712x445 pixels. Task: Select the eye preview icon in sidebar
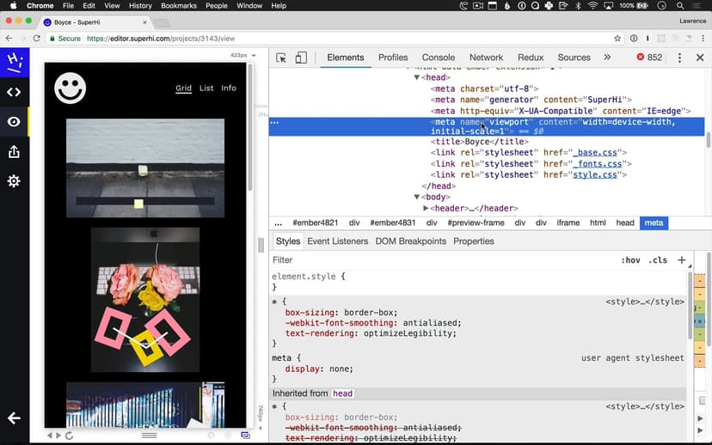click(14, 122)
